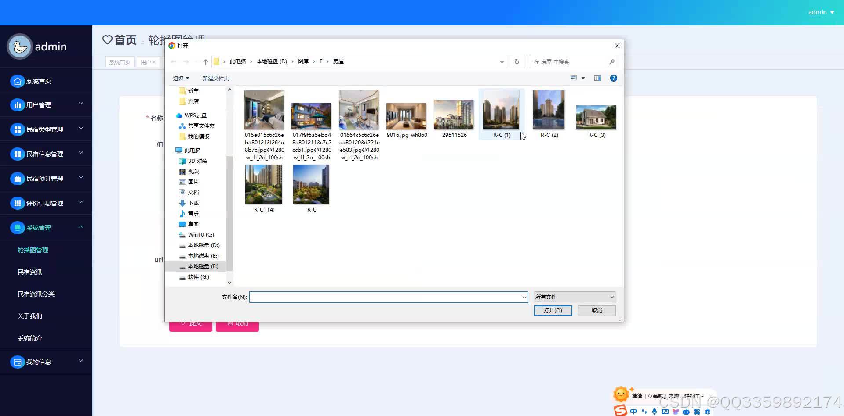This screenshot has width=844, height=416.
Task: Click the admin duck avatar in sidebar
Action: click(20, 47)
